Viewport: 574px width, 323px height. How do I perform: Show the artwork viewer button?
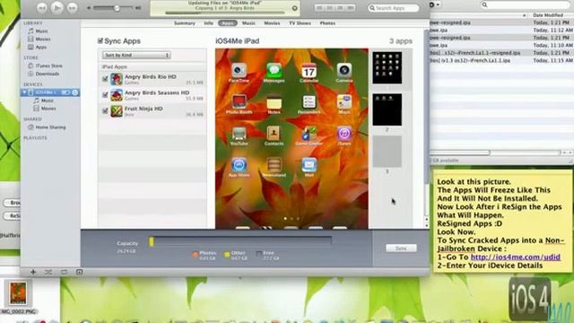click(79, 272)
